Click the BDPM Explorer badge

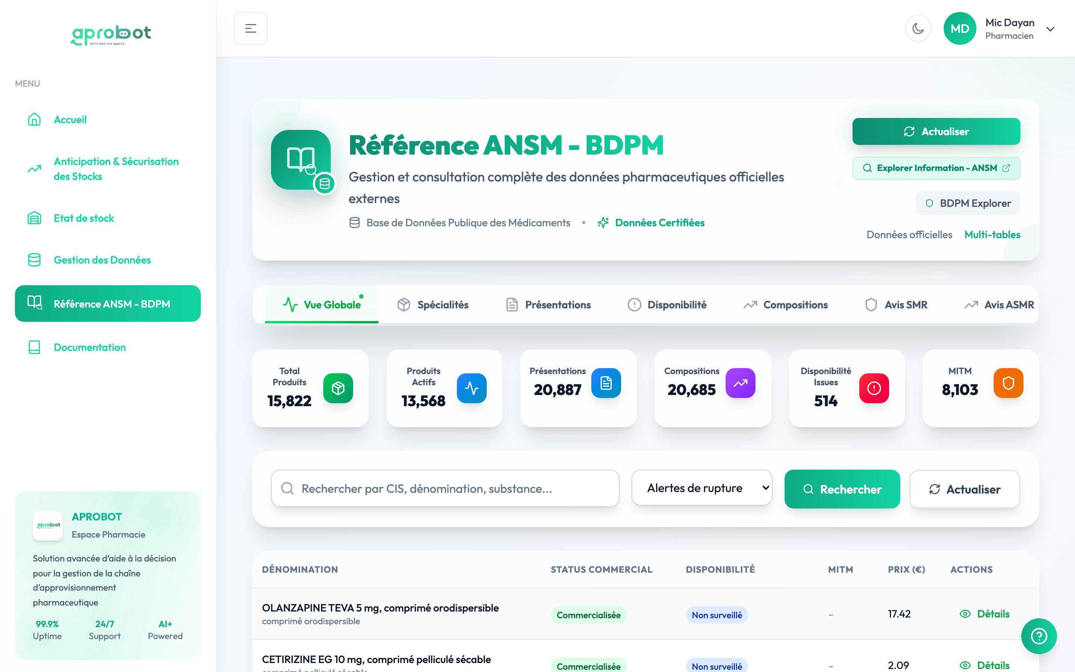968,203
